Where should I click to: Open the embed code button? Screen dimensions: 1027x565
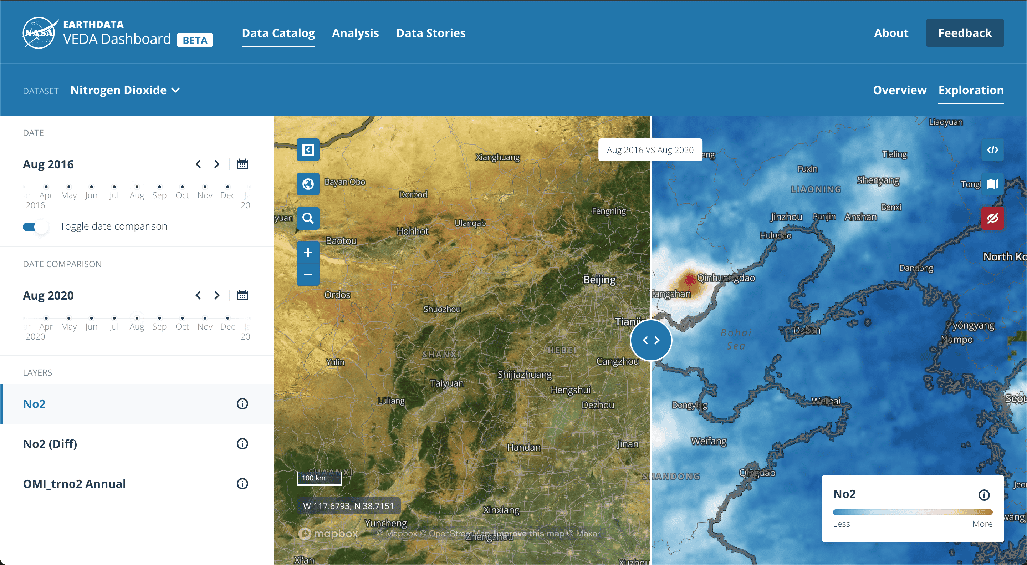pos(992,150)
